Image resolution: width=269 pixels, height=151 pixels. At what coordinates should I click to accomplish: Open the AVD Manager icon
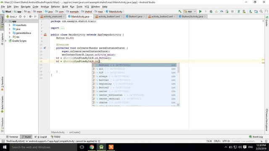pyautogui.click(x=244, y=11)
